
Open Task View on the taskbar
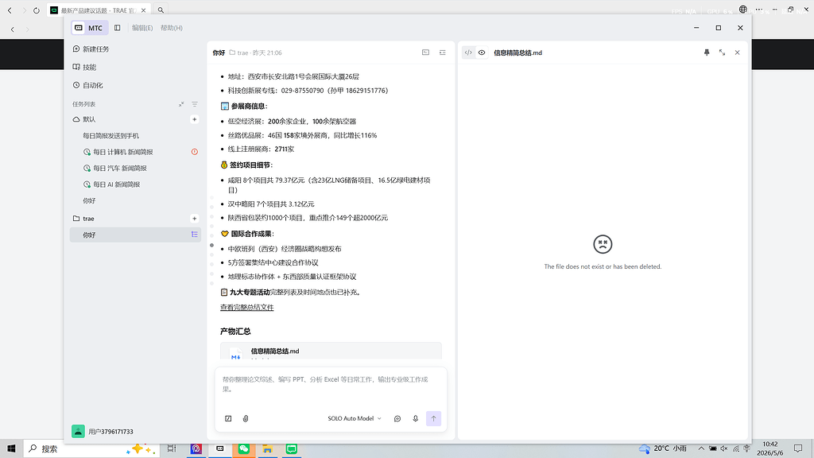(172, 448)
